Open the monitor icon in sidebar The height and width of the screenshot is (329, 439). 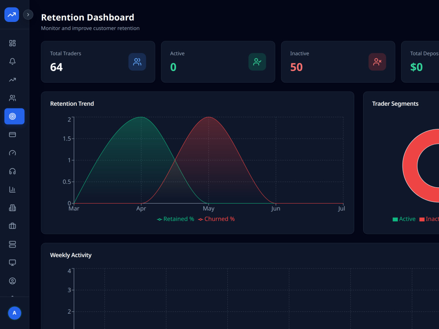click(12, 262)
